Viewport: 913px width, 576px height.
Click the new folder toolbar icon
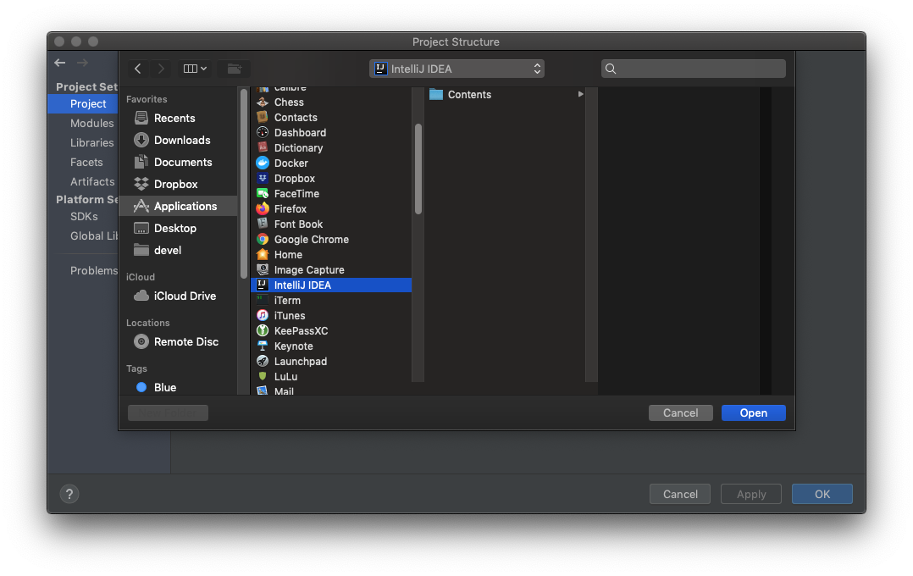click(234, 69)
